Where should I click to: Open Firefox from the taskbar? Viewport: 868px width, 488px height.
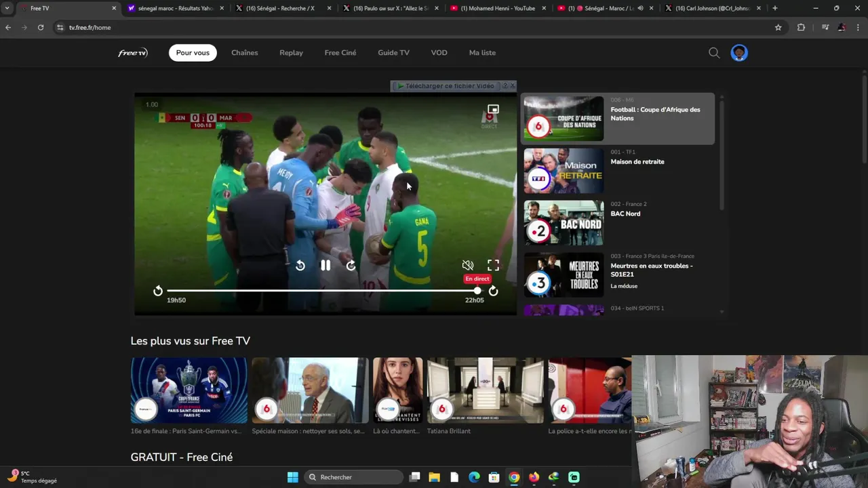pos(534,477)
